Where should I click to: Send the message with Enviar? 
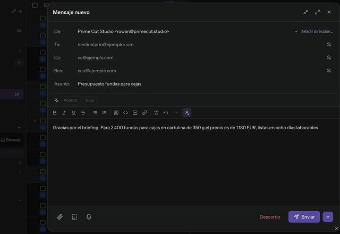(304, 217)
